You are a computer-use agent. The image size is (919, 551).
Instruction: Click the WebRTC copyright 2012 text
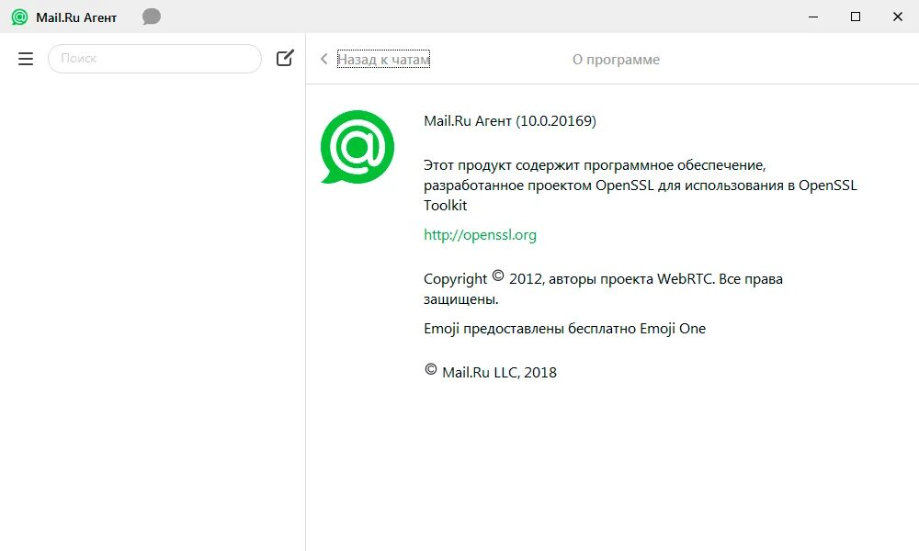pos(603,288)
